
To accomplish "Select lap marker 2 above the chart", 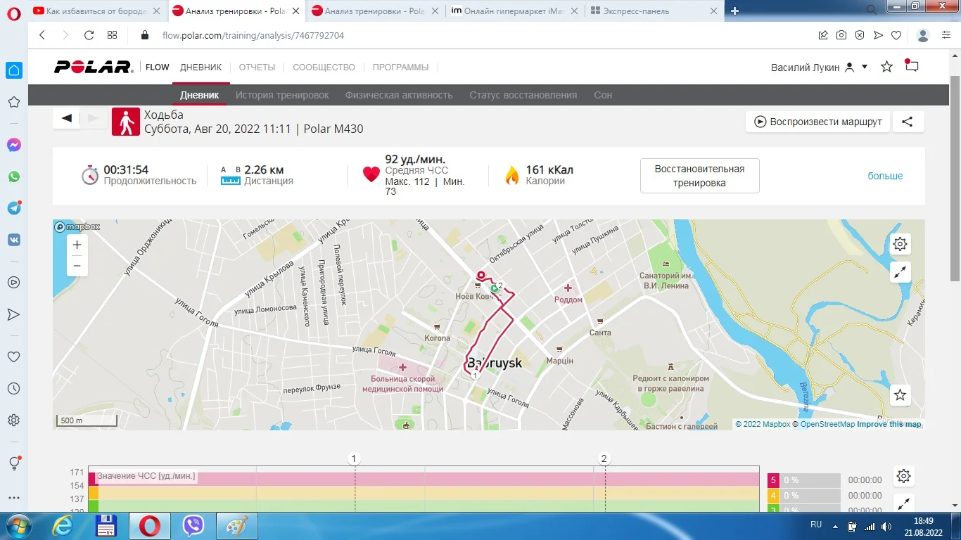I will (604, 458).
